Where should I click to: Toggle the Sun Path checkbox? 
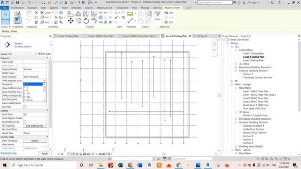coord(25,107)
